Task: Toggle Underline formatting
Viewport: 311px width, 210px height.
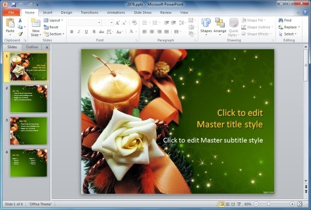Action: [x=86, y=32]
